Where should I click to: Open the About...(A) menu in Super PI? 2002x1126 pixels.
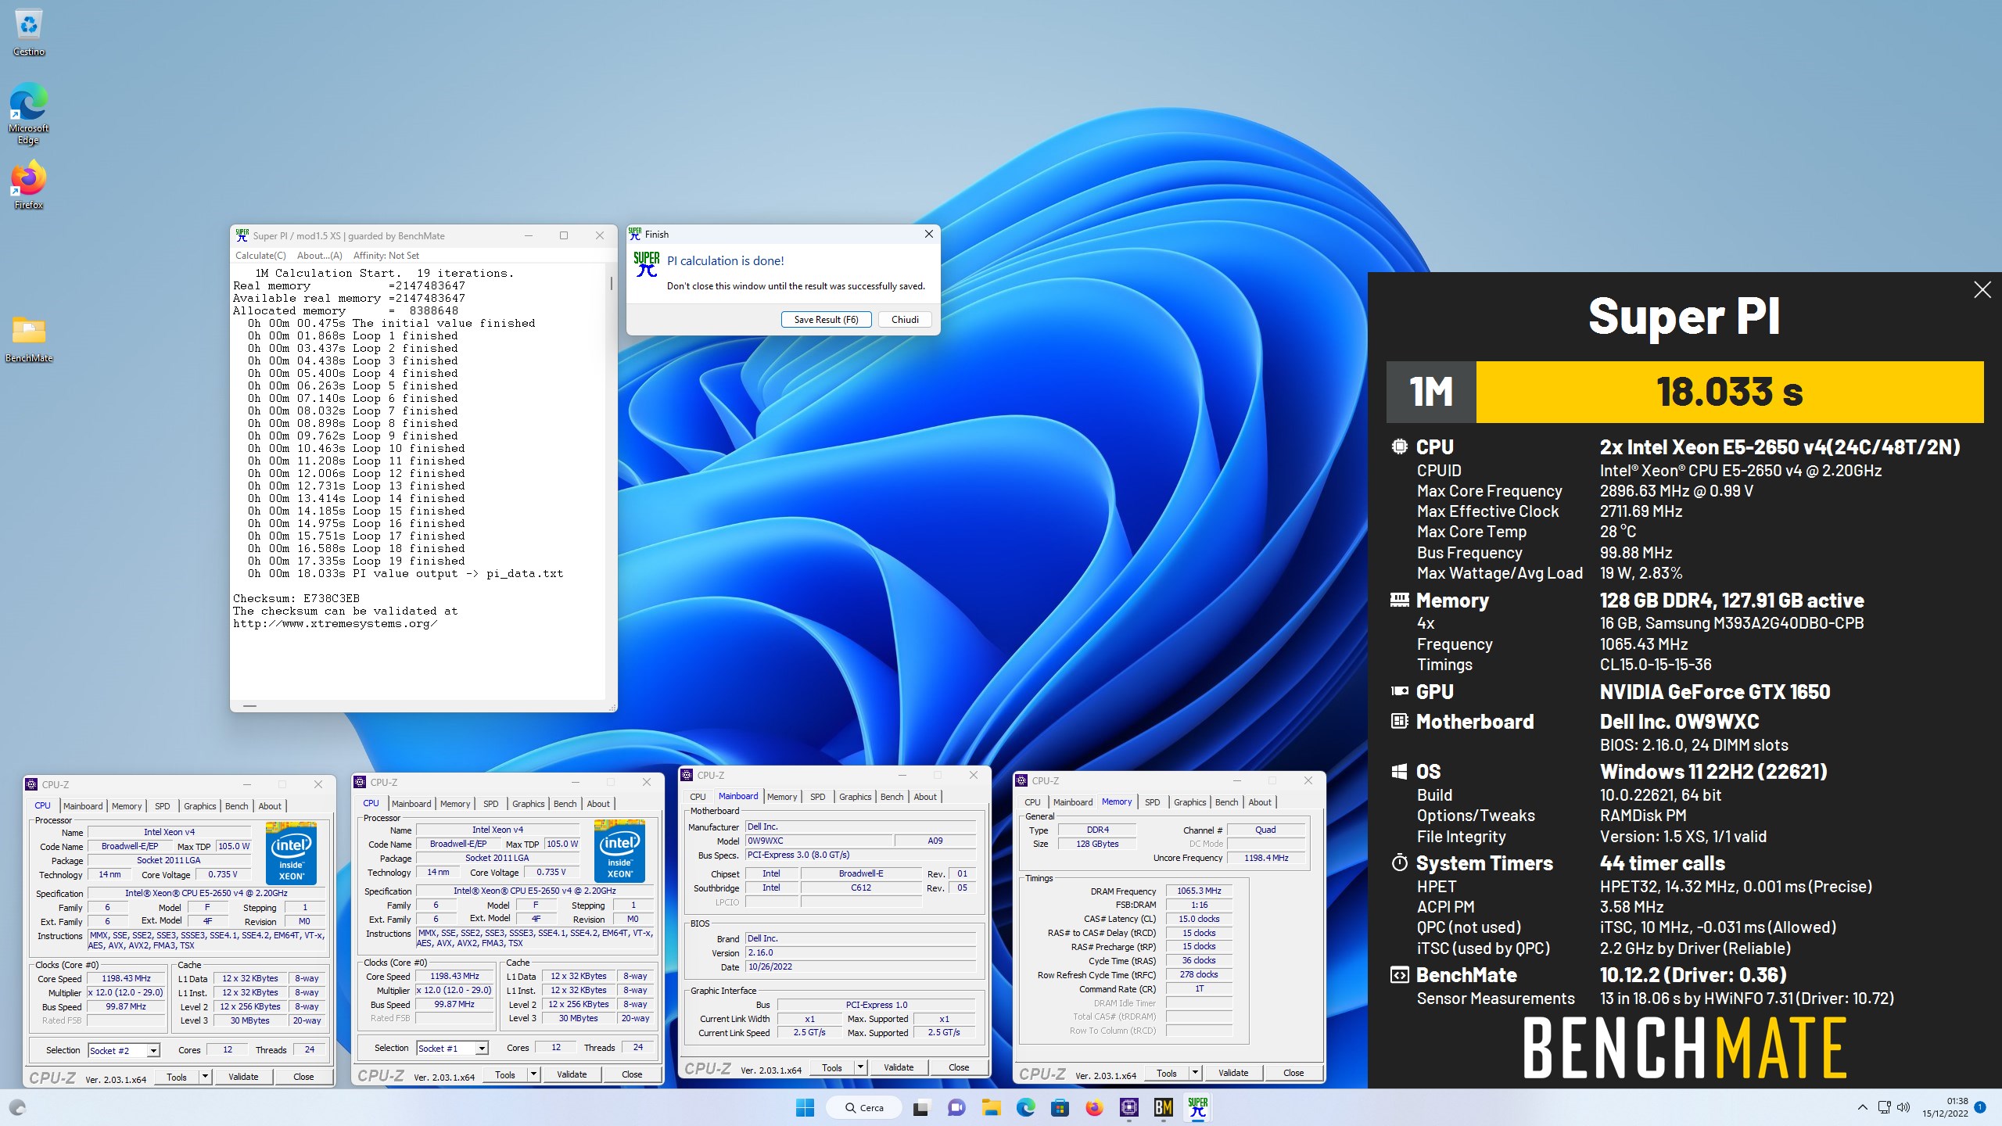tap(319, 256)
